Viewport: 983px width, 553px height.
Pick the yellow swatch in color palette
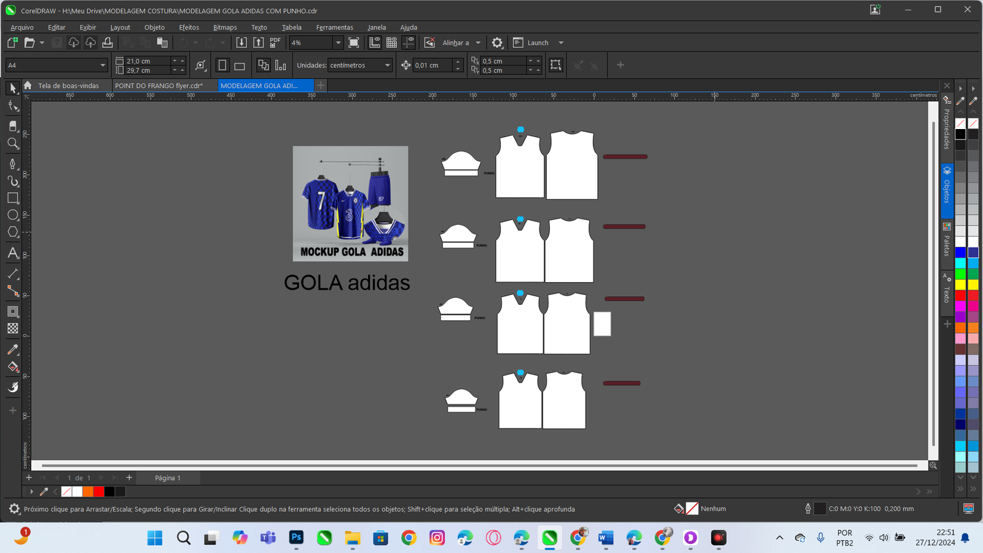tap(960, 284)
